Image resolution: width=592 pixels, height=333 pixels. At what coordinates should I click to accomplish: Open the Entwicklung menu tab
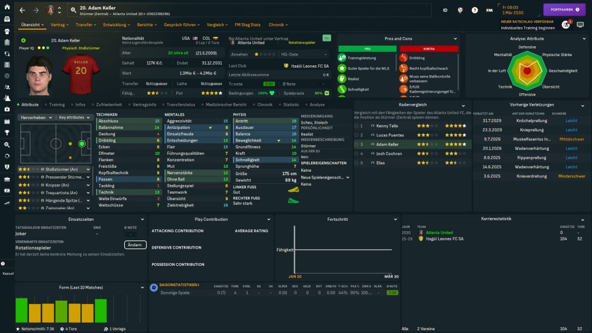tap(117, 25)
